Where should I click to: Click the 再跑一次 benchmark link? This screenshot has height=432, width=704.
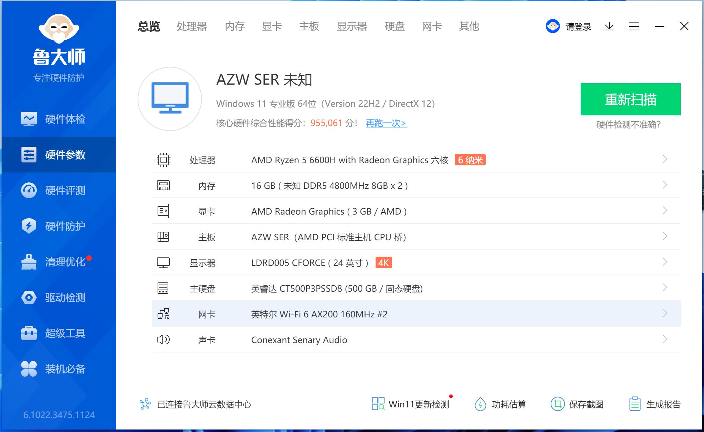pos(385,123)
